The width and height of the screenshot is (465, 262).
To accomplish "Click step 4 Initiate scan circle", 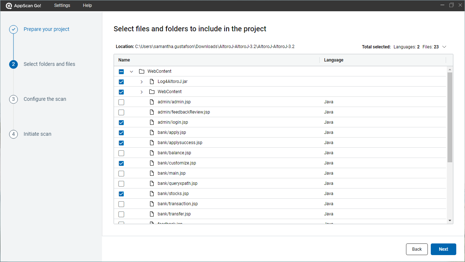I will click(13, 134).
